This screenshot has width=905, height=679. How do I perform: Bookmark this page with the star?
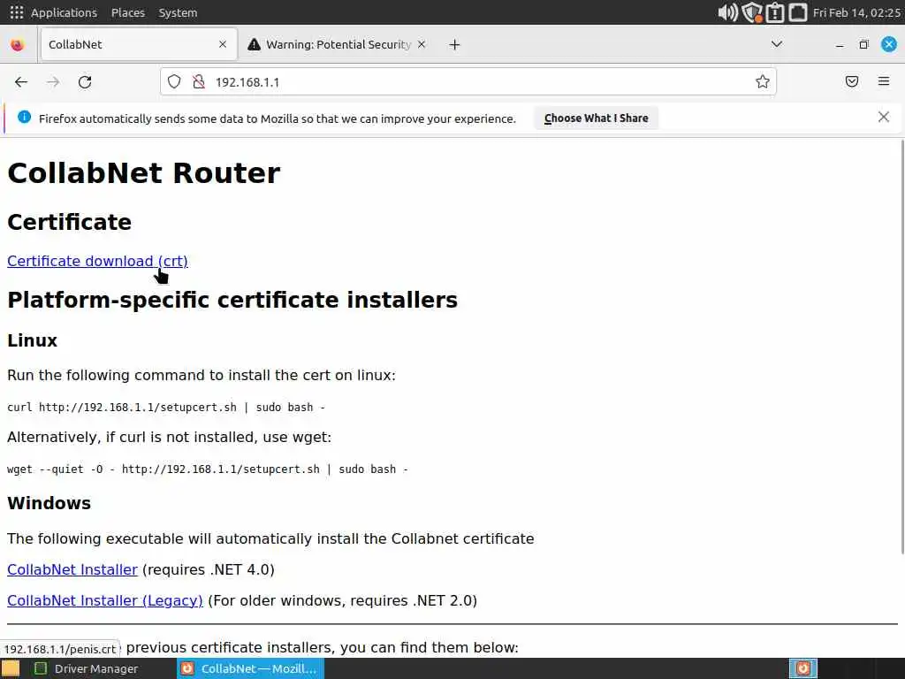[x=763, y=82]
